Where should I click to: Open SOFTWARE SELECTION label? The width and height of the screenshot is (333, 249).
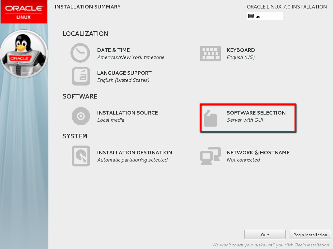[x=256, y=113]
